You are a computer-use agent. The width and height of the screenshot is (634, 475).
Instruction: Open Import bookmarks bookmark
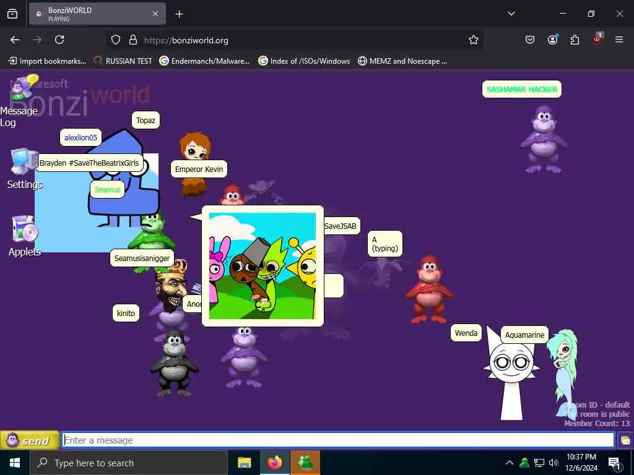point(47,61)
